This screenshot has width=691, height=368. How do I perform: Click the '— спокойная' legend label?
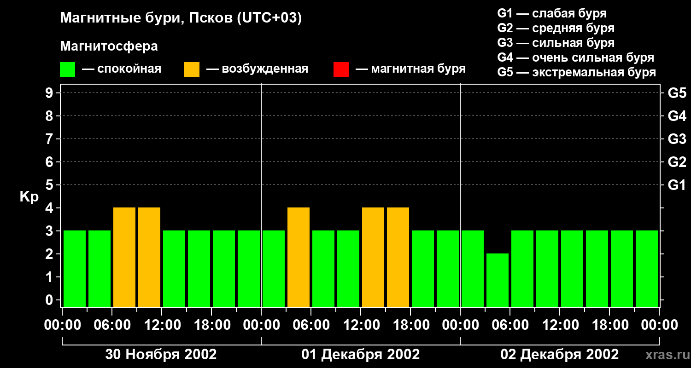[122, 69]
